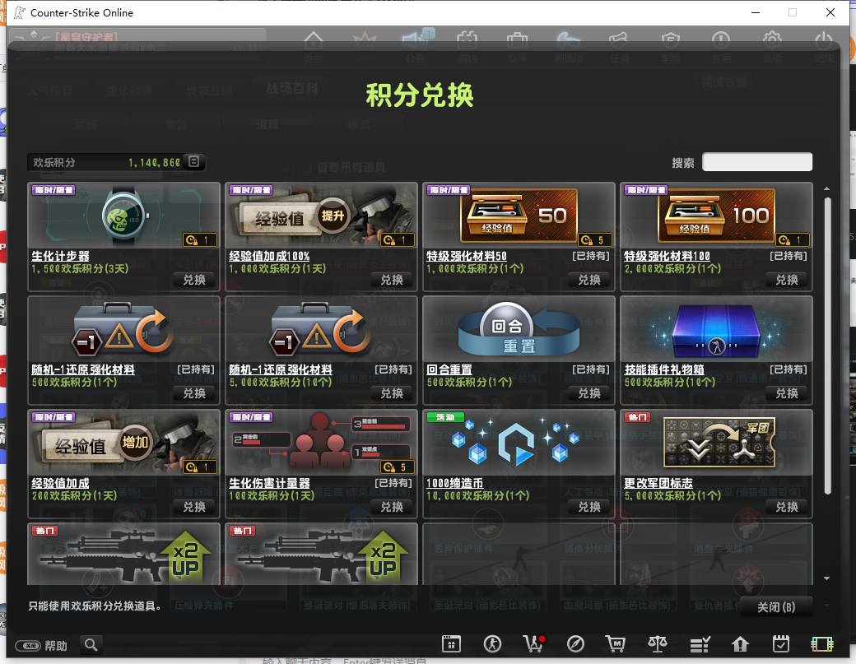Toggle the 帮助 help switch
Viewport: 856px width, 664px height.
click(x=28, y=646)
